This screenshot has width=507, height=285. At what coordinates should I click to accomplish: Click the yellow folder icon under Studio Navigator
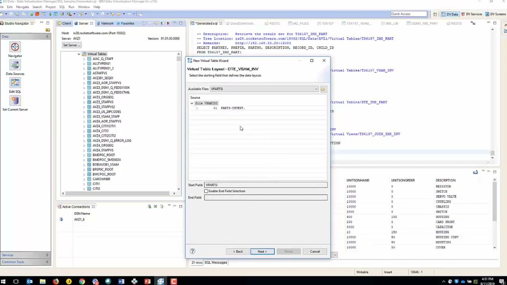pos(48,30)
